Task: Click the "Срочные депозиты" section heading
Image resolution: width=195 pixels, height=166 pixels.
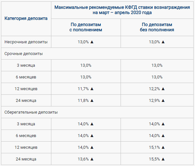Action: (23, 53)
